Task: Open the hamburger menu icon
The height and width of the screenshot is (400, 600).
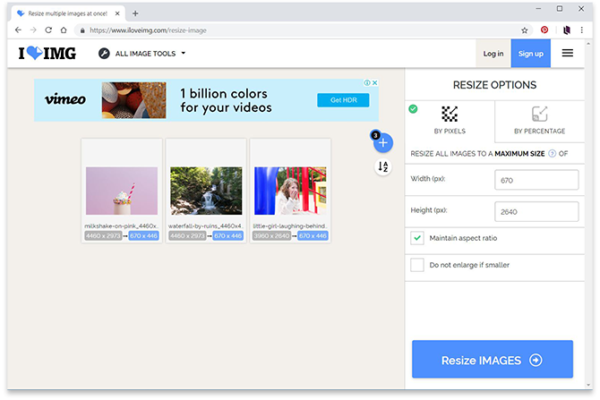Action: click(x=568, y=53)
